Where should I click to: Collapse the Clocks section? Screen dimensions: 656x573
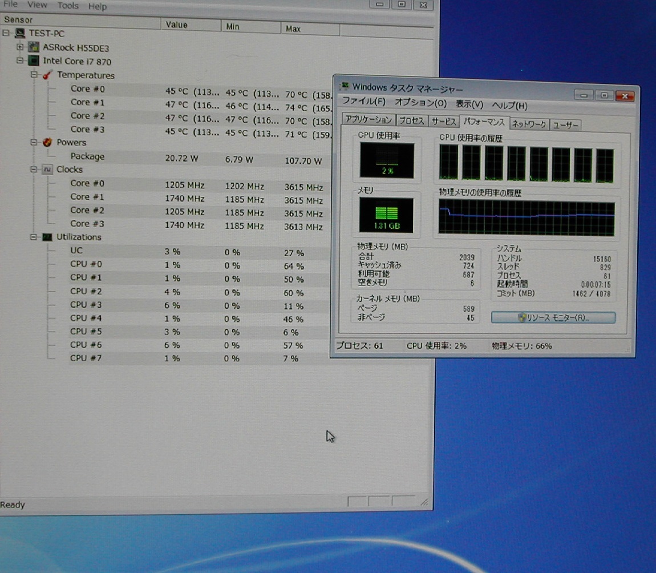tap(34, 169)
